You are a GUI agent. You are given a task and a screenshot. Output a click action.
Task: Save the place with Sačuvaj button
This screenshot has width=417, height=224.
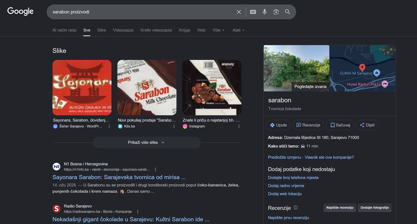click(340, 125)
